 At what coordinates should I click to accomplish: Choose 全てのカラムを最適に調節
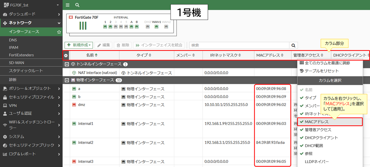325,63
